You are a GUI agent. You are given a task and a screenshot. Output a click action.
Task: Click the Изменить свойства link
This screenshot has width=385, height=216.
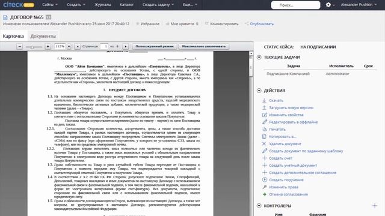pos(286,115)
